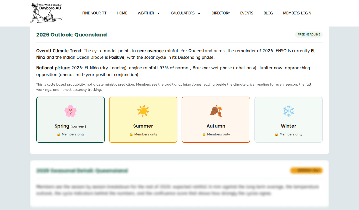The width and height of the screenshot is (359, 210).
Task: Click the "Overall Climate Trend:" label
Action: tap(59, 51)
